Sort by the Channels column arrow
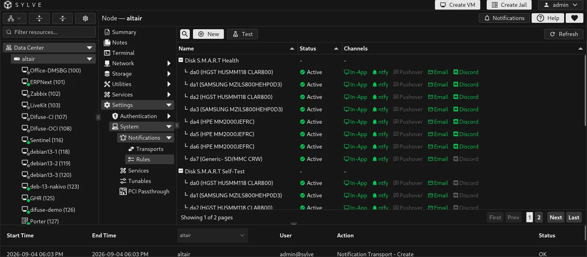The height and width of the screenshot is (257, 587). (x=580, y=48)
